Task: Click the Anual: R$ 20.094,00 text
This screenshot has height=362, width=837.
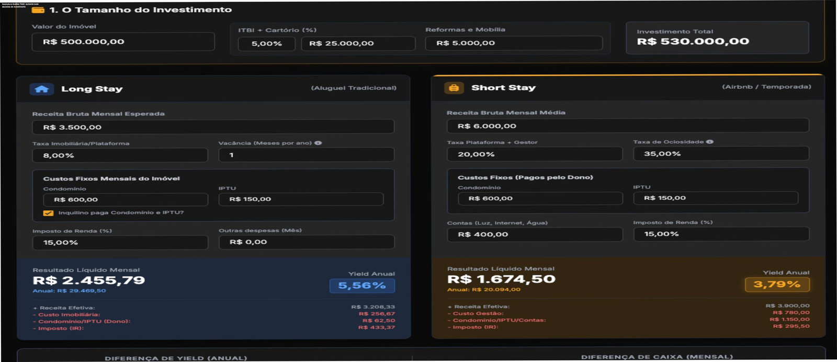Action: 484,290
